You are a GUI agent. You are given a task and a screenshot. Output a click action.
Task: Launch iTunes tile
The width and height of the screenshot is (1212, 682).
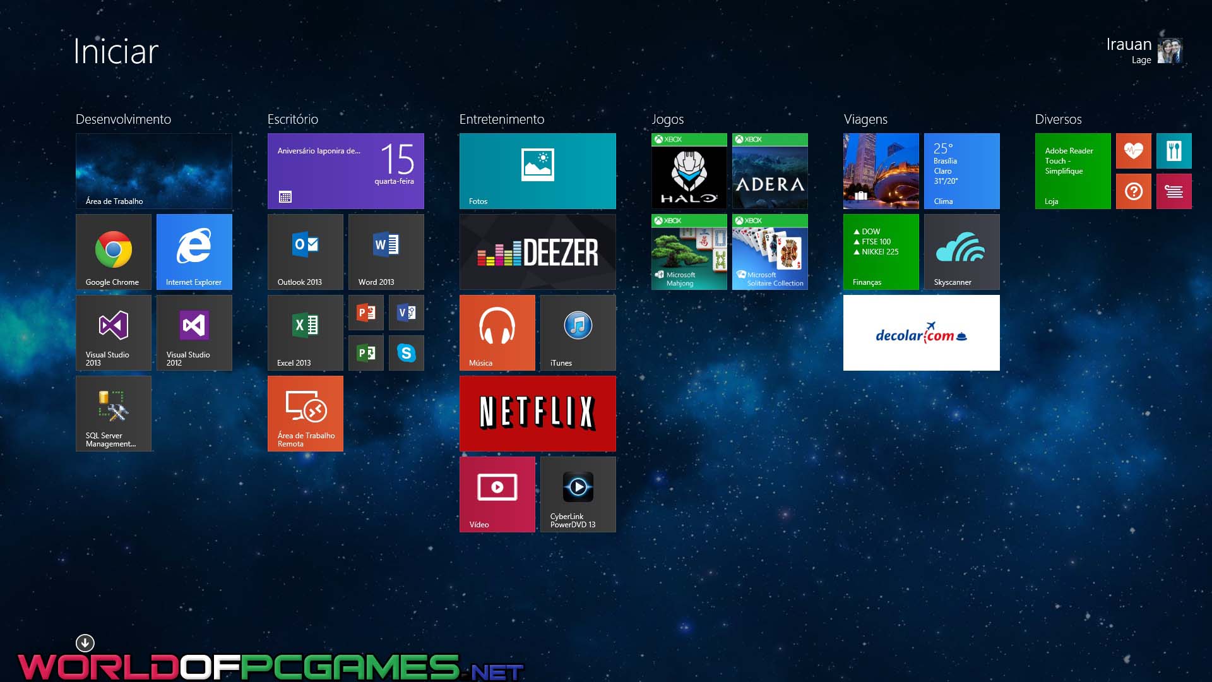point(578,332)
